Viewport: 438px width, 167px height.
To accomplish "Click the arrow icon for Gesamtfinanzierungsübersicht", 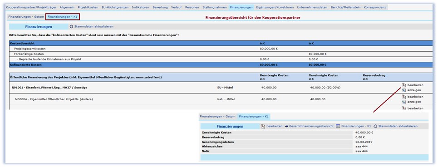I will (x=286, y=126).
